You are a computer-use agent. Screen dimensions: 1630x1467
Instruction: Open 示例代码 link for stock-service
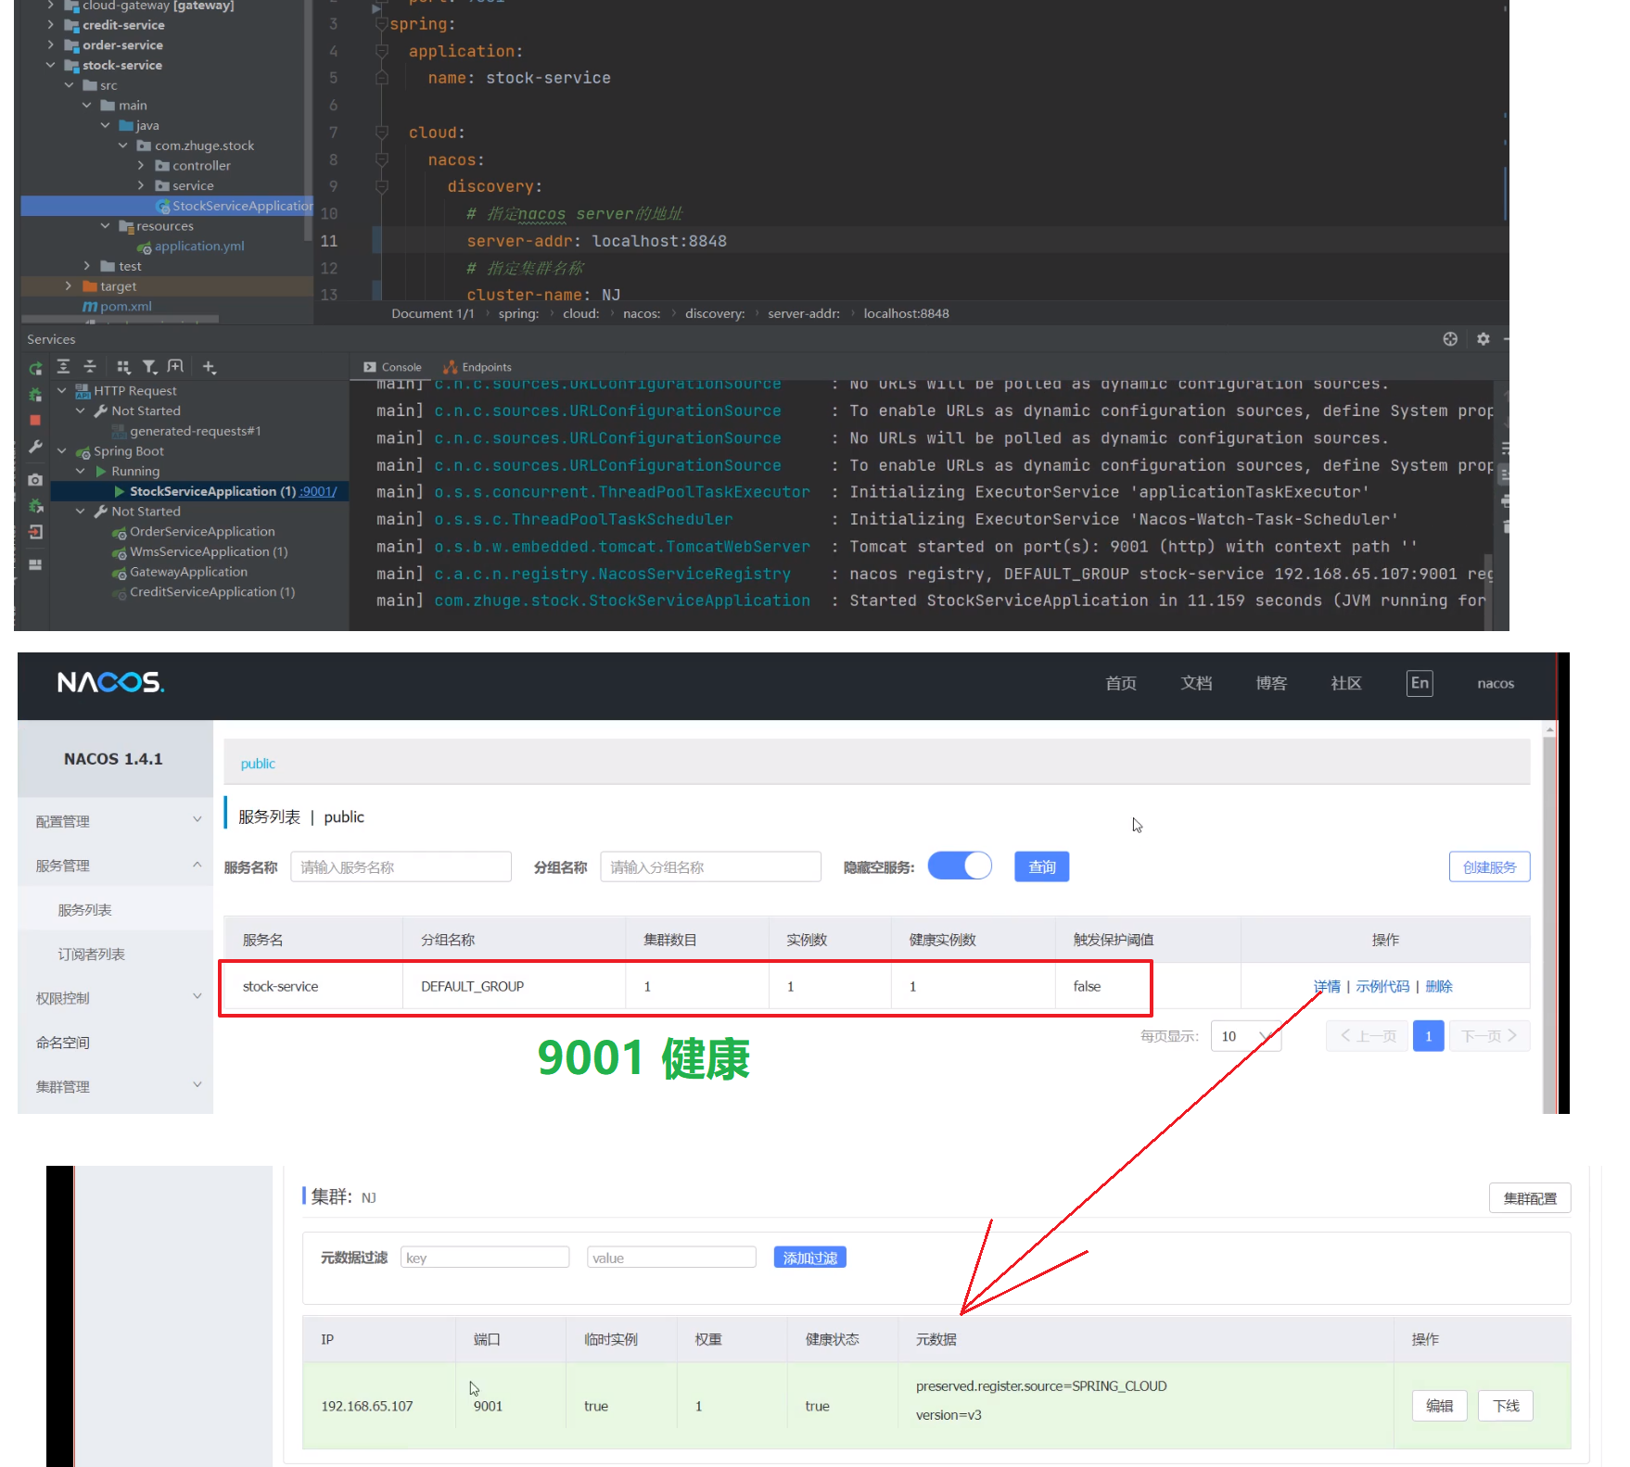1382,986
